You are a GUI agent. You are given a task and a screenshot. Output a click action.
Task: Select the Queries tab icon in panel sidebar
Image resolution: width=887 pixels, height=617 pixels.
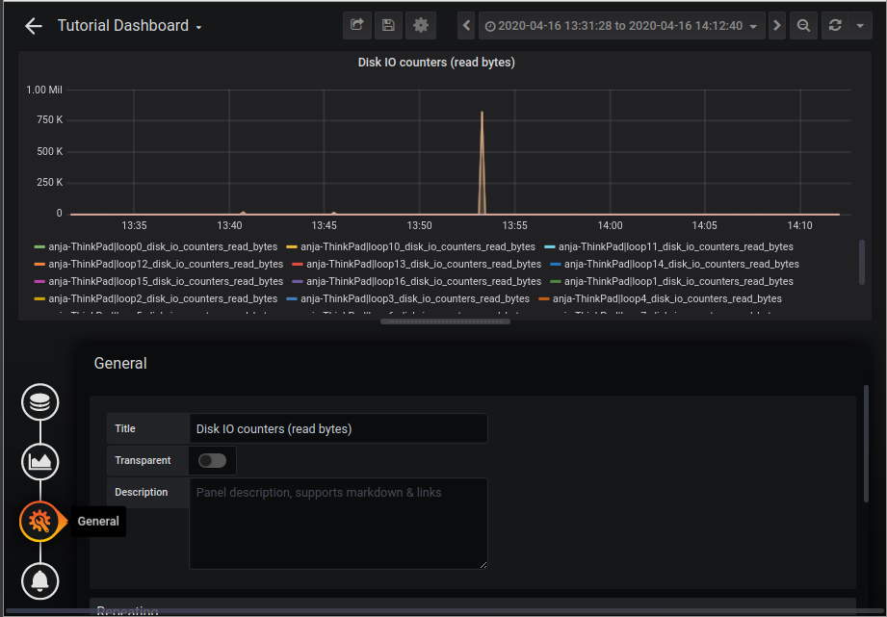pyautogui.click(x=39, y=401)
